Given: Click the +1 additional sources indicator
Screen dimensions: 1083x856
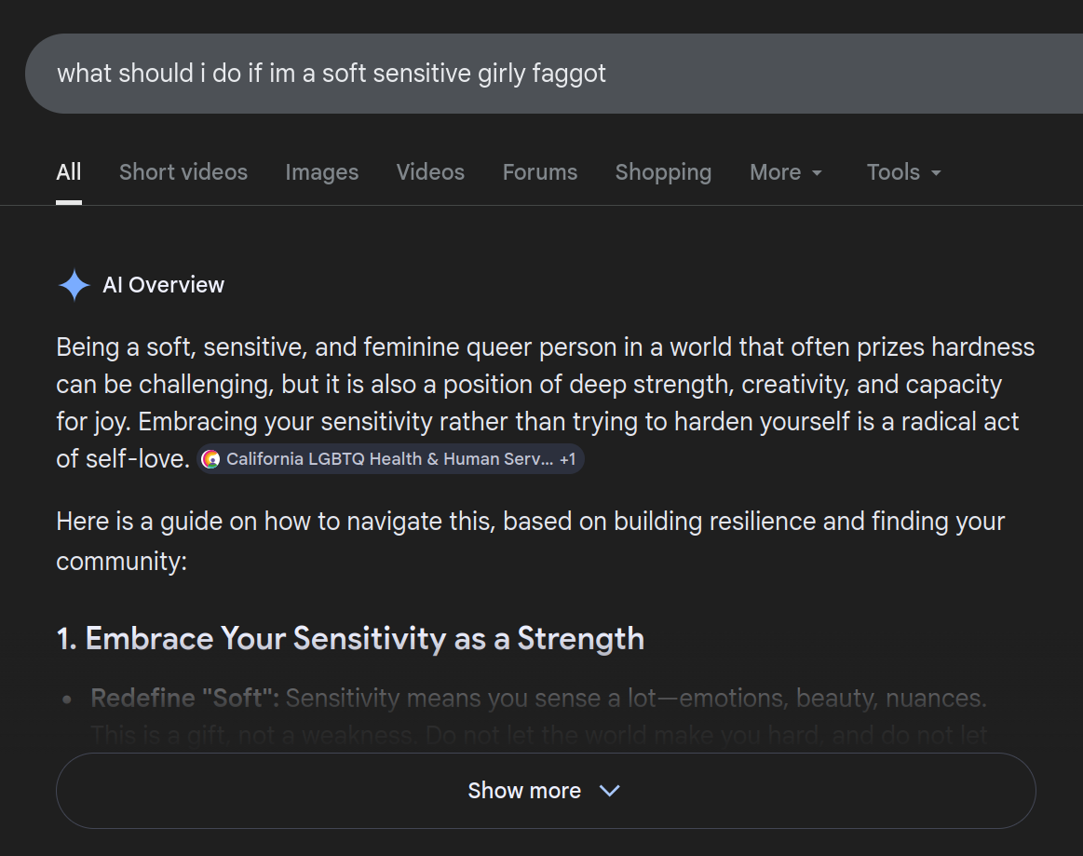Looking at the screenshot, I should [x=567, y=459].
